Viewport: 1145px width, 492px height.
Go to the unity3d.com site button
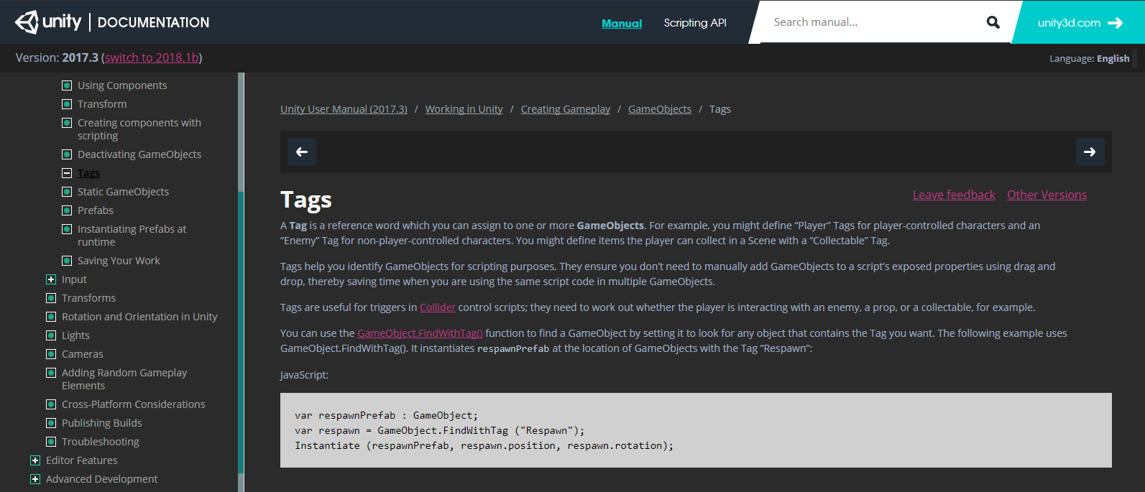click(x=1080, y=23)
